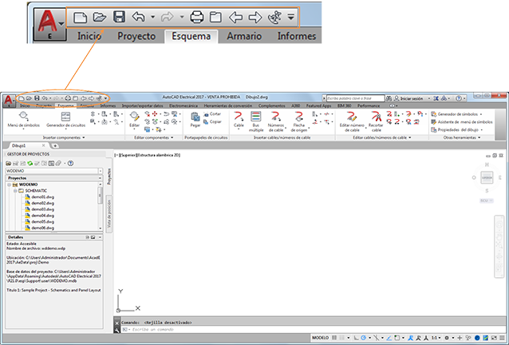This screenshot has height=345, width=509.
Task: Toggle the MODELO space button
Action: click(321, 338)
